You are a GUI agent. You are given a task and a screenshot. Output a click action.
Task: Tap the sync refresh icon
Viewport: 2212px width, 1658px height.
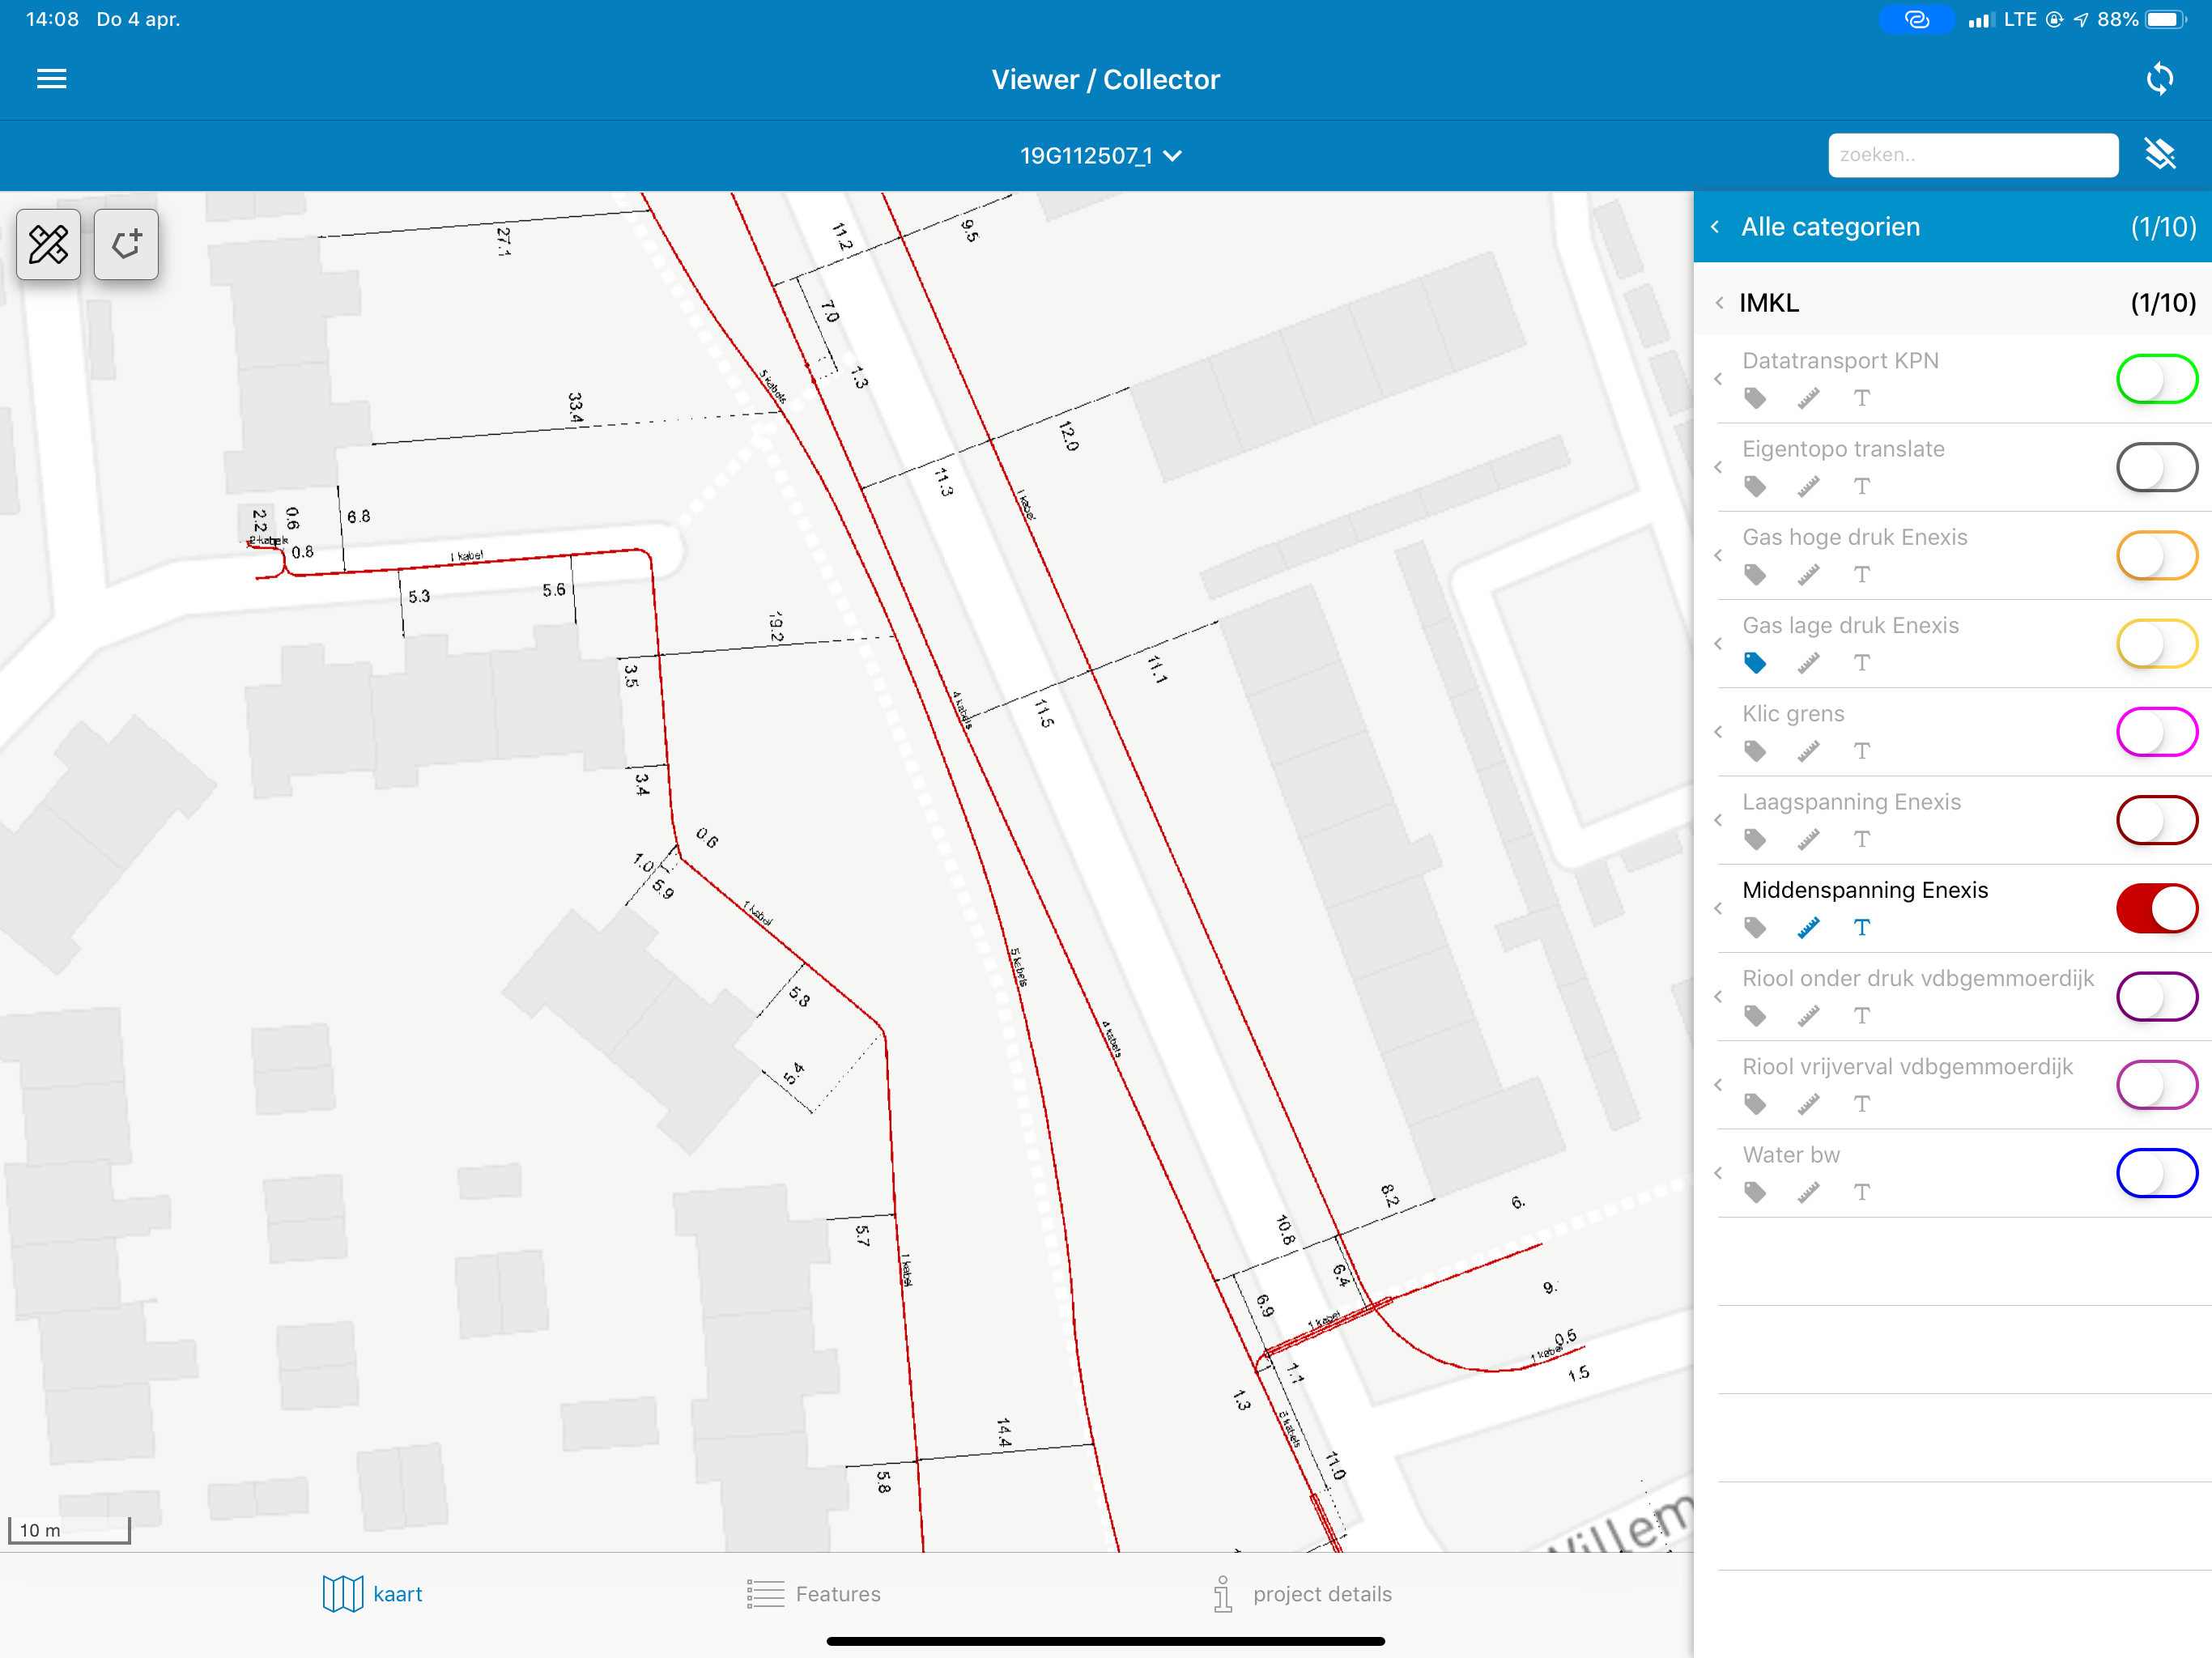coord(2160,79)
